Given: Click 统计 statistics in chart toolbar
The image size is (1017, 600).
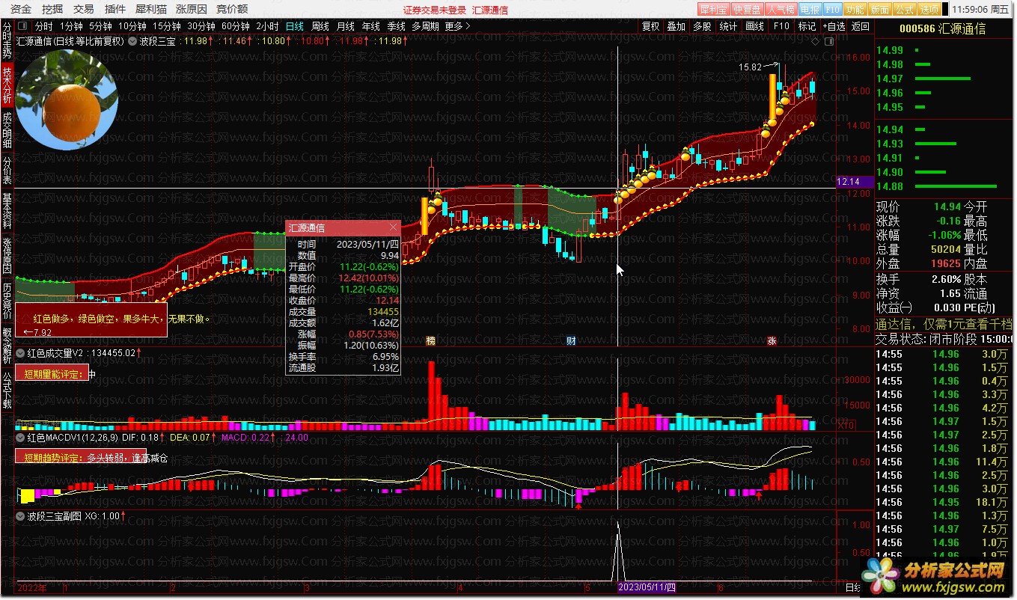Looking at the screenshot, I should pos(728,26).
